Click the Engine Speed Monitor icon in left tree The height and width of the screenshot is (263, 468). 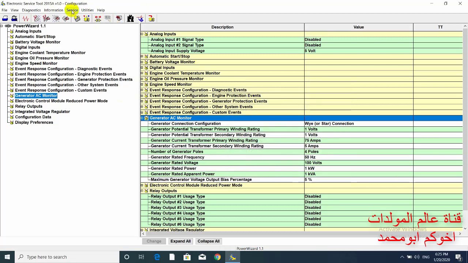tap(12, 64)
